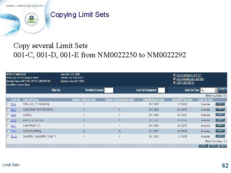Open the Copy Limit Set(s) link
This screenshot has height=173, width=231.
[185, 83]
